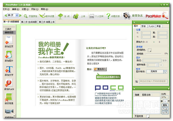Click 旋转角度 stepper arrows
Screen dimensions: 173x121
157,65
